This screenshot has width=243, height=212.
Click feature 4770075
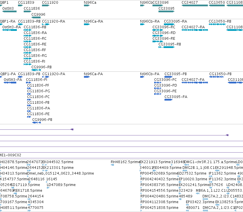pos(36,208)
